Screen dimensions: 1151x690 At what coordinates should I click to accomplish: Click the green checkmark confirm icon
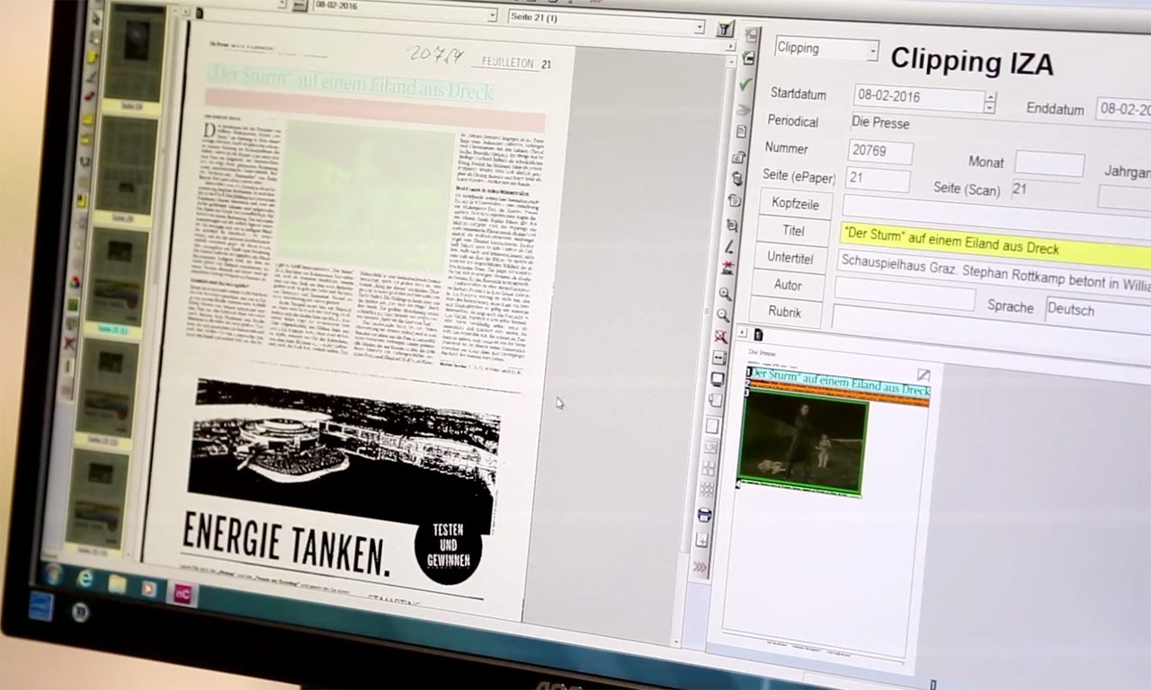click(745, 84)
